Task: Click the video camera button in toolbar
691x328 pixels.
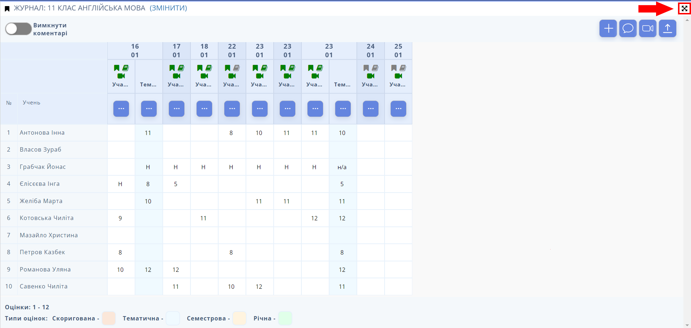Action: click(648, 28)
